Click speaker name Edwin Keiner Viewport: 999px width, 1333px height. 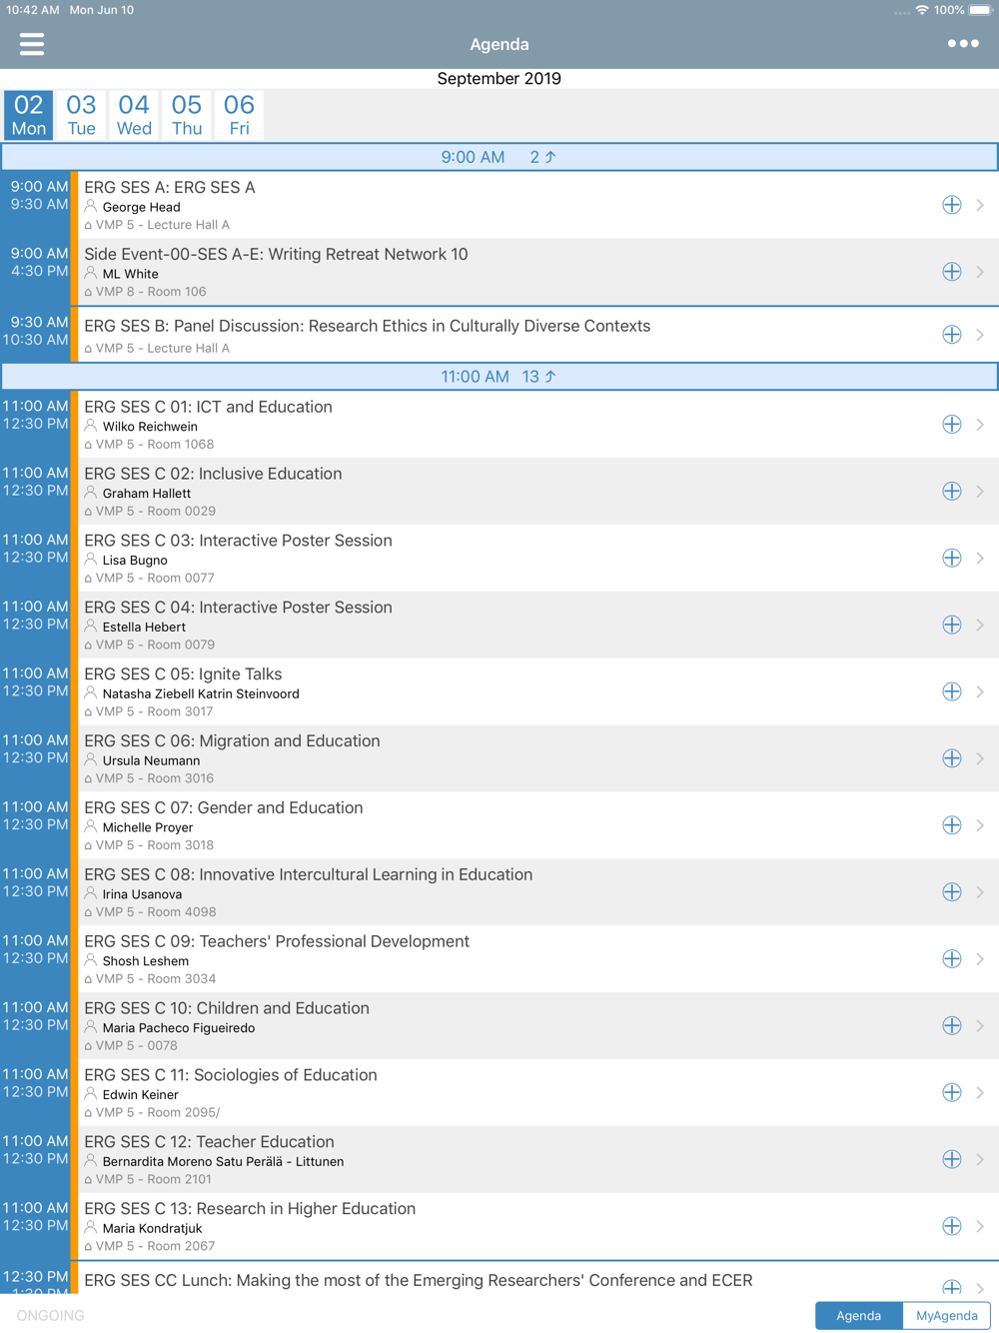(x=141, y=1095)
